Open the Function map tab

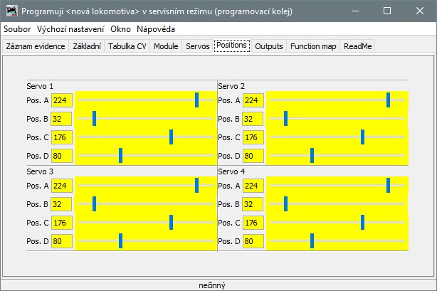point(313,46)
